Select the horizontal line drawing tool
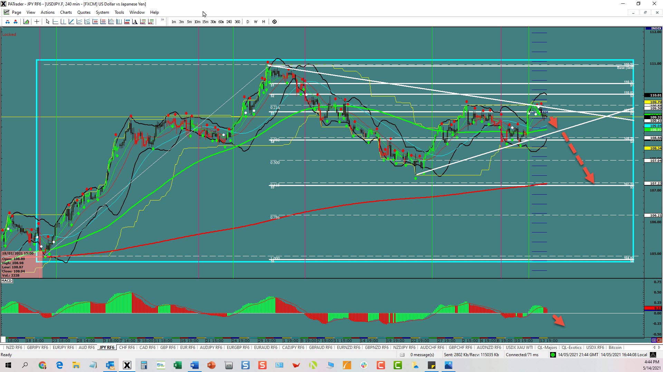663x372 pixels. tap(55, 22)
